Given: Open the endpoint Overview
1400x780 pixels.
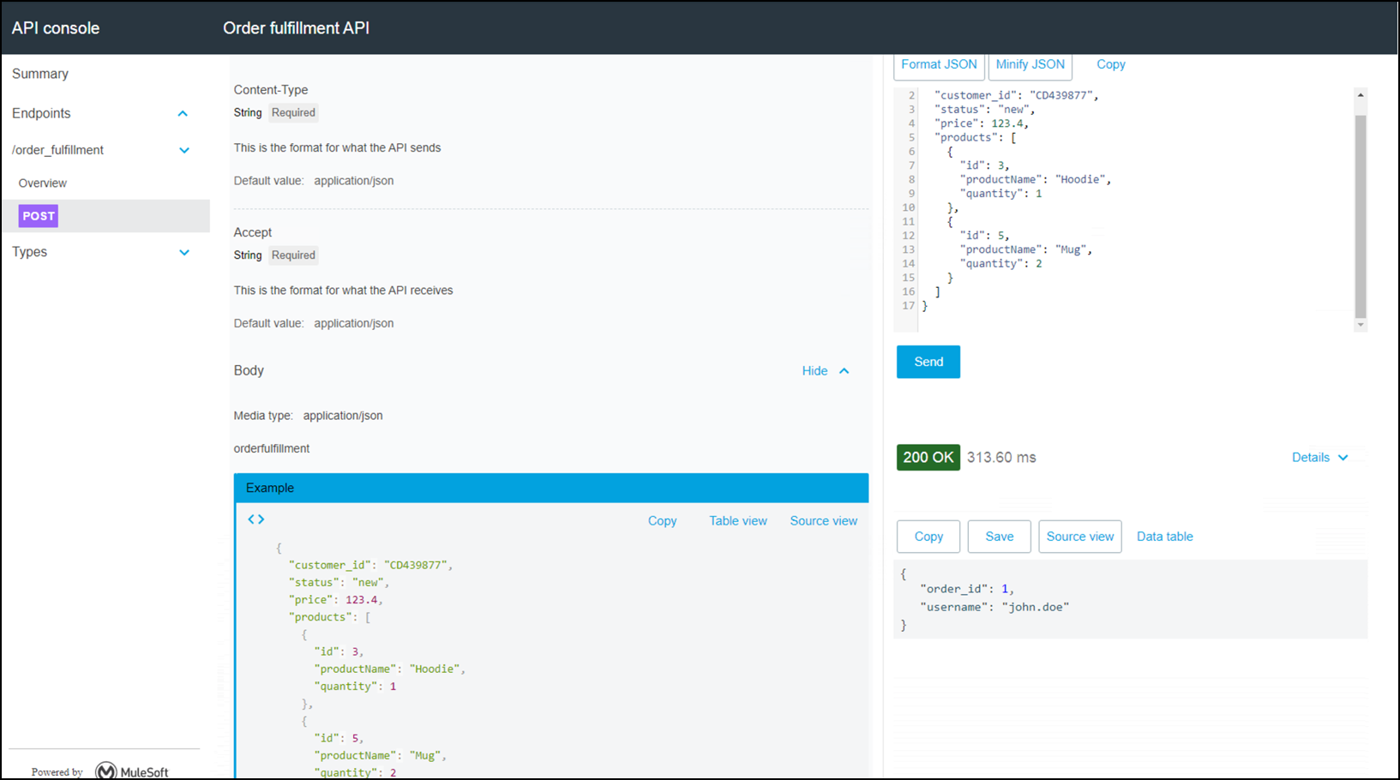Looking at the screenshot, I should (x=43, y=183).
